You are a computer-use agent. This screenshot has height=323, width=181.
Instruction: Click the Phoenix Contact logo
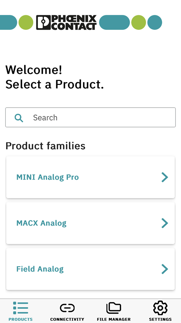66,22
